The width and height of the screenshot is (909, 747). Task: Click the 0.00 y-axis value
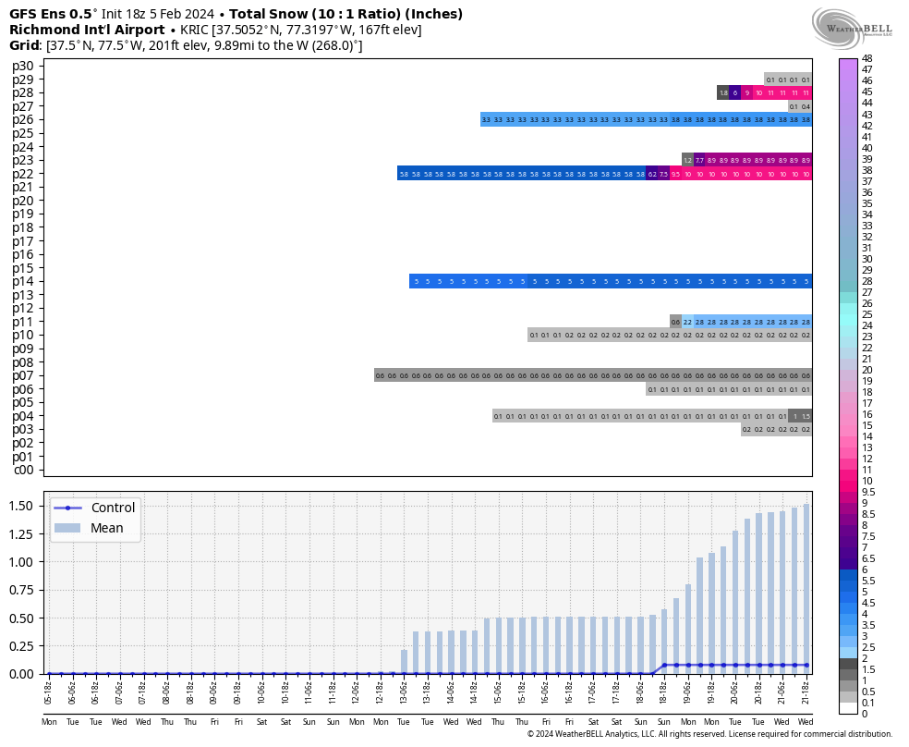click(21, 674)
